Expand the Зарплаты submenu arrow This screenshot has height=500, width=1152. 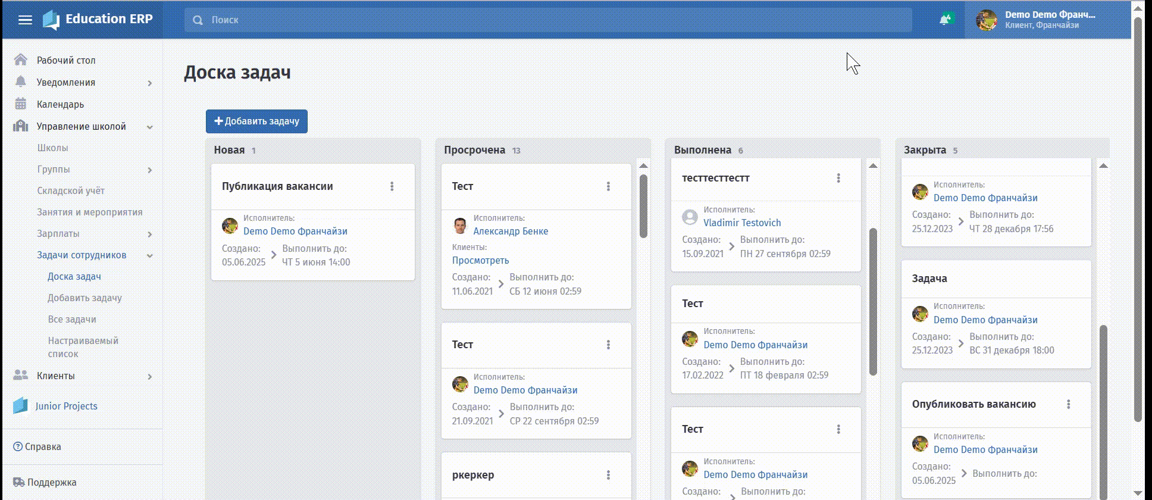[x=150, y=234]
